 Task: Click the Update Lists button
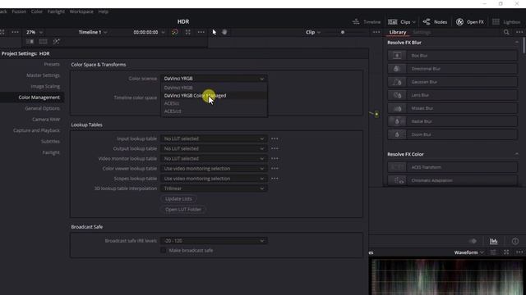click(x=178, y=198)
